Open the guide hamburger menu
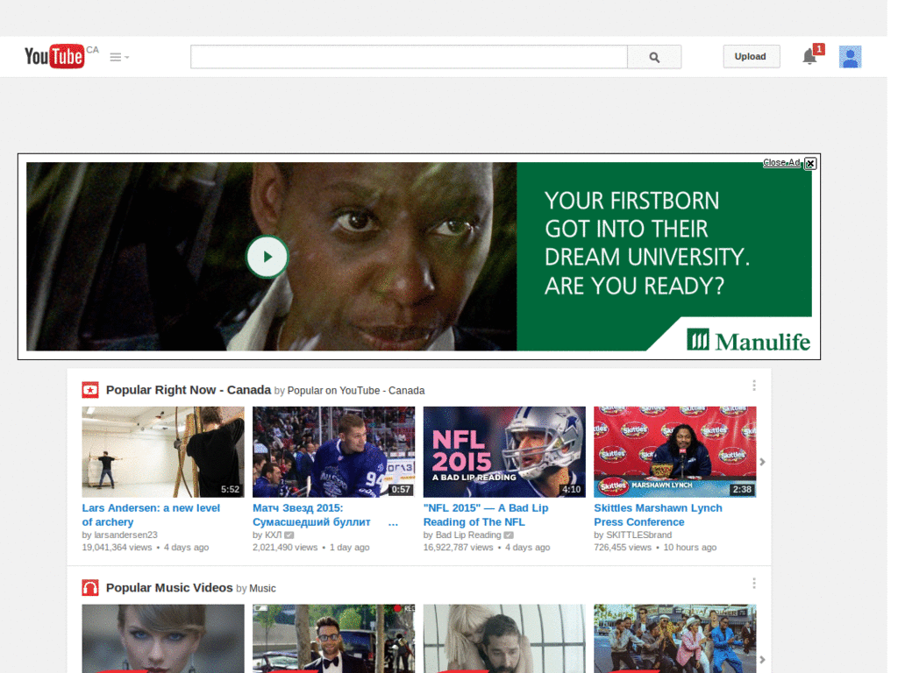Screen dimensions: 898x673 pos(119,57)
